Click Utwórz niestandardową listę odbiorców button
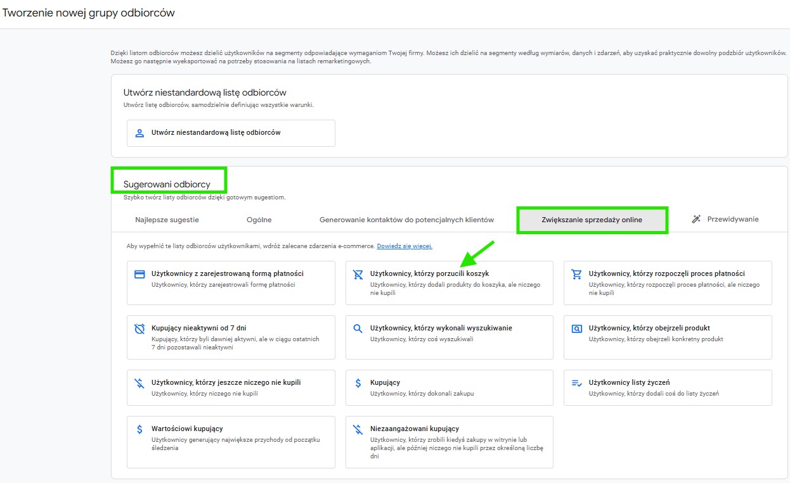 231,133
